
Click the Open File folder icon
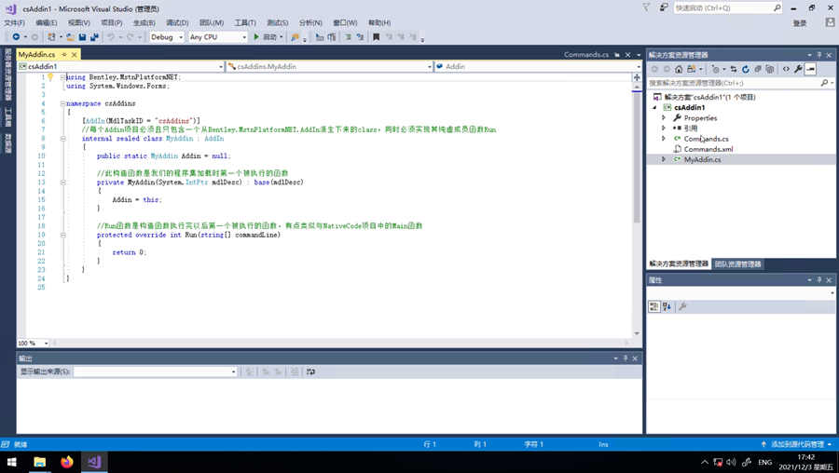[x=70, y=37]
